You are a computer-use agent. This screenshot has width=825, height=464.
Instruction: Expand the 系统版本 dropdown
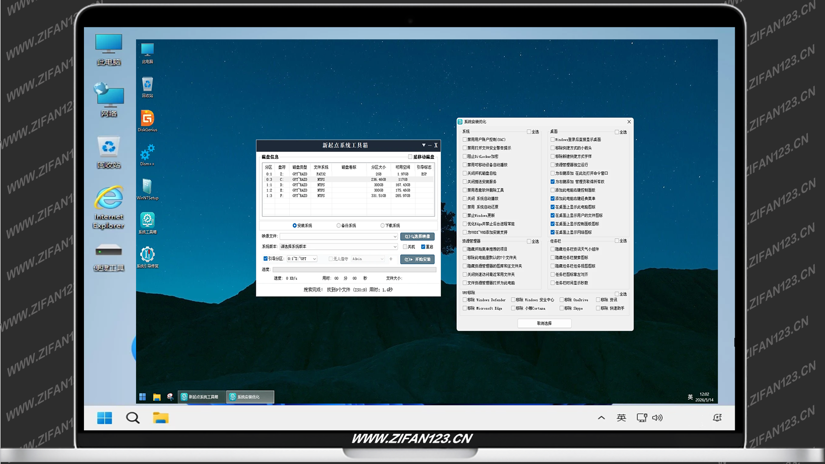coord(394,247)
